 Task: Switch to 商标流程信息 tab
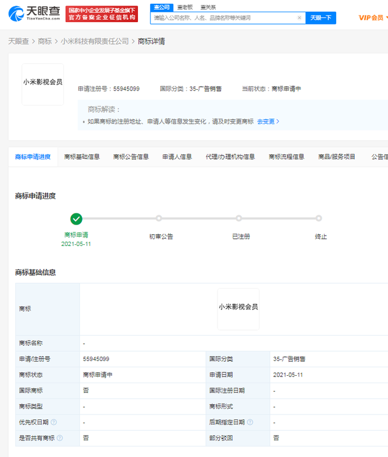pos(286,157)
